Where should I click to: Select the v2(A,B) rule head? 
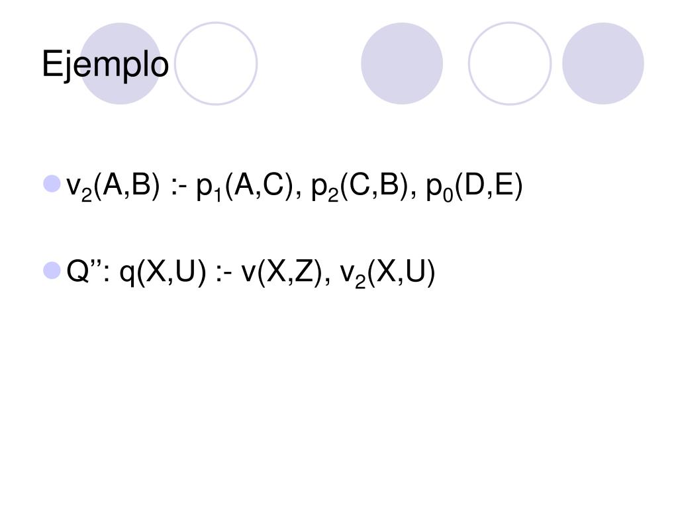113,187
